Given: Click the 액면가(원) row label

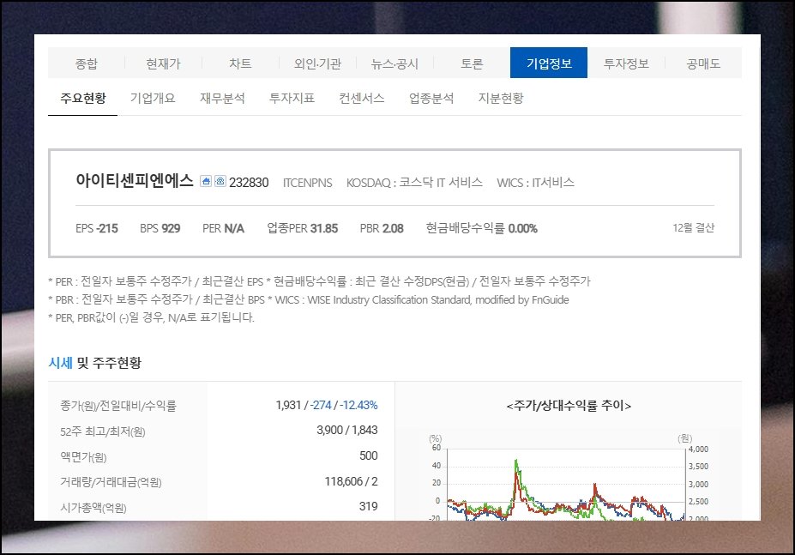Looking at the screenshot, I should click(x=84, y=457).
